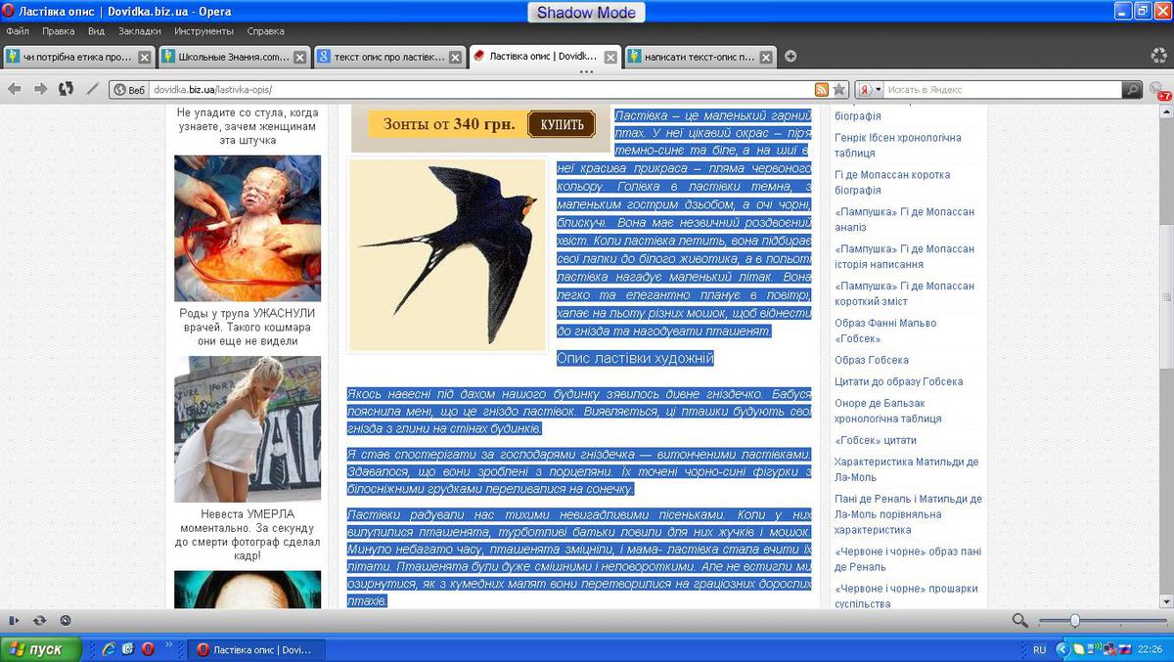The height and width of the screenshot is (662, 1174).
Task: Open Yandex search engine dropdown
Action: click(870, 90)
